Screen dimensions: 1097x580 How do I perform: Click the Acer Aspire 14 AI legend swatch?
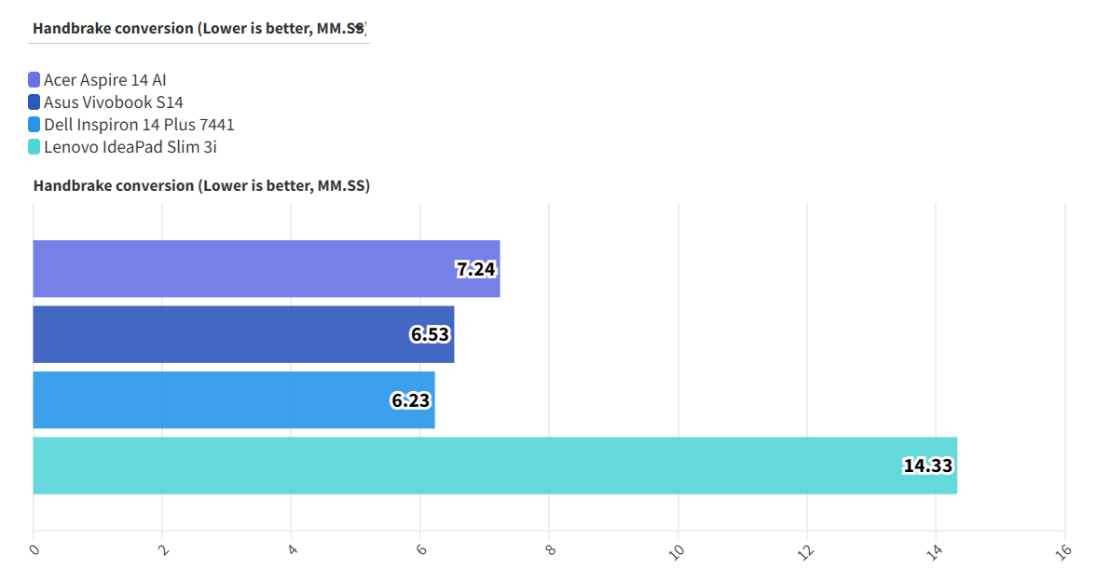[x=34, y=80]
